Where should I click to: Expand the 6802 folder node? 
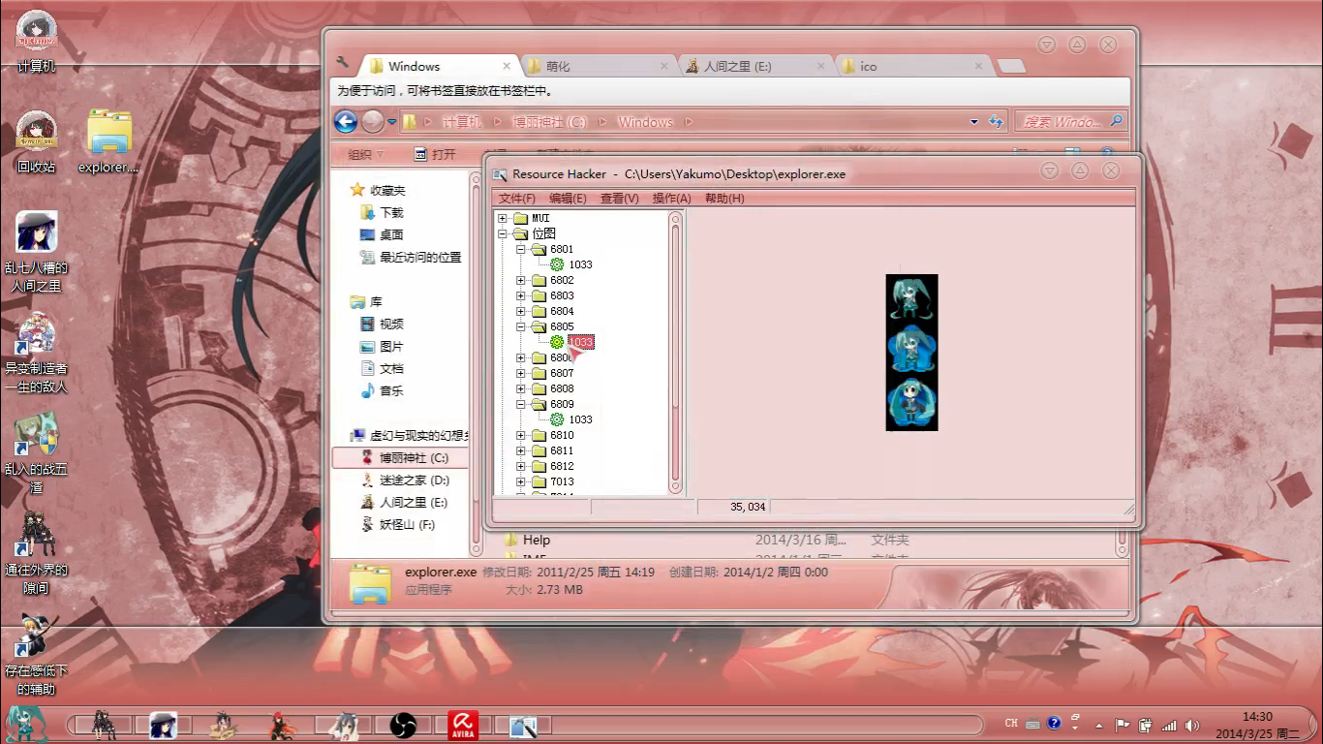(x=521, y=280)
